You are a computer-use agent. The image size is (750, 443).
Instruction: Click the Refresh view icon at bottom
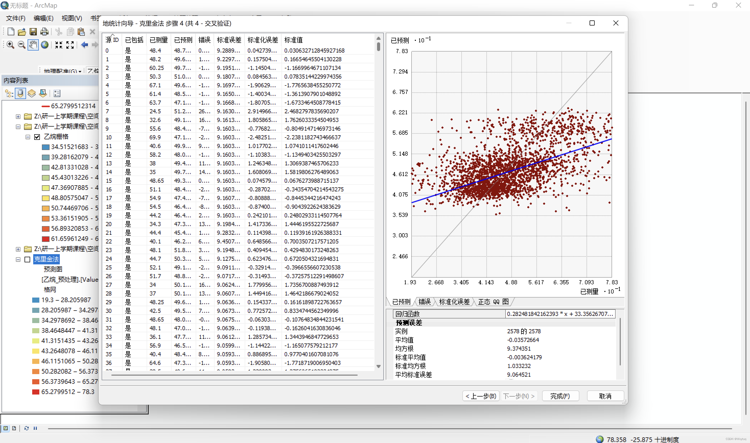pos(26,428)
